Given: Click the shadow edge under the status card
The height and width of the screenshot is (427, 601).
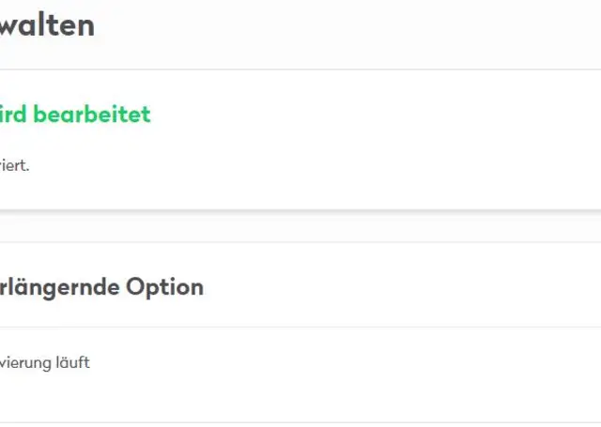Looking at the screenshot, I should click(x=300, y=210).
